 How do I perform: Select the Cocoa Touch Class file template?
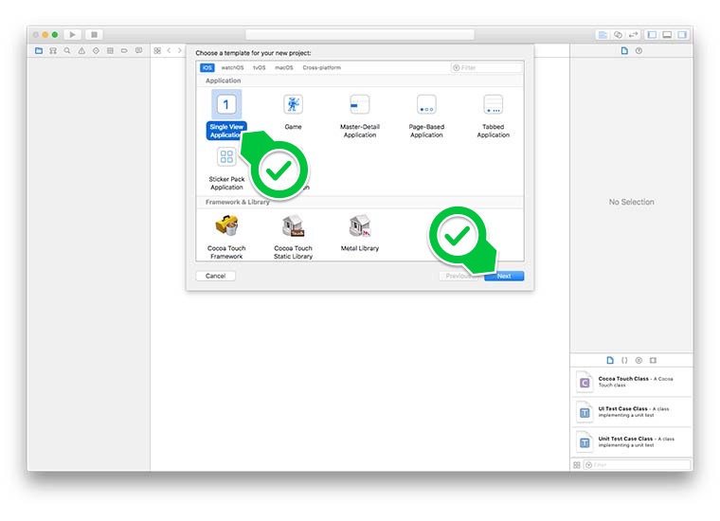tap(631, 382)
